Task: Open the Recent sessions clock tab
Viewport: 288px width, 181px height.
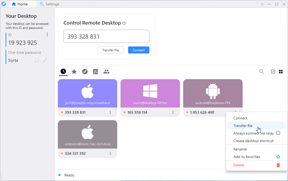Action: click(x=63, y=72)
